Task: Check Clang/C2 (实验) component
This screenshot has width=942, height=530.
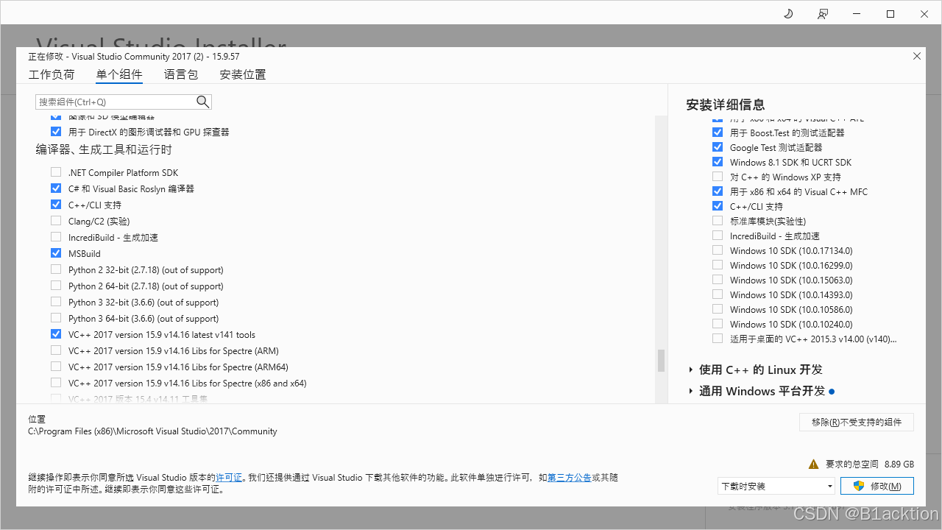Action: (x=56, y=221)
